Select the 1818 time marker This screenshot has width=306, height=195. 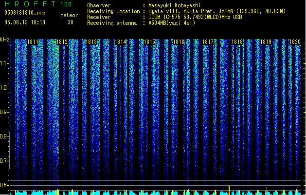coord(237,42)
